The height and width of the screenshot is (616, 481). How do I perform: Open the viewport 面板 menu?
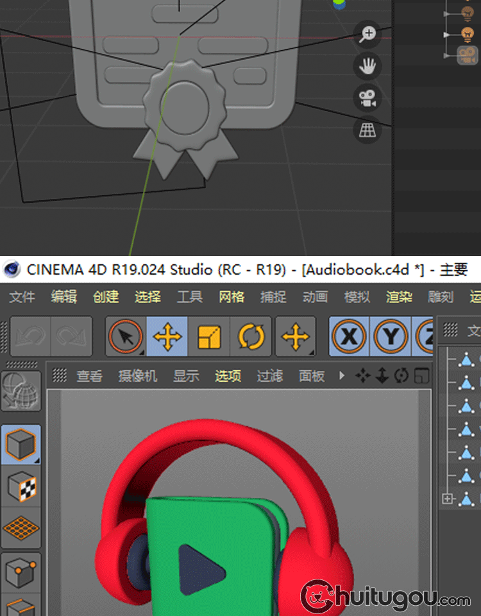(x=312, y=377)
